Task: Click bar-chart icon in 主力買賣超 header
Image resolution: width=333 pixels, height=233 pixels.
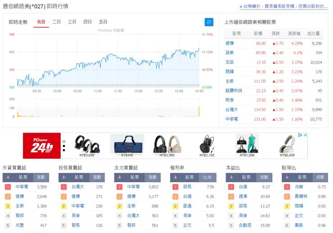Action: tap(120, 177)
